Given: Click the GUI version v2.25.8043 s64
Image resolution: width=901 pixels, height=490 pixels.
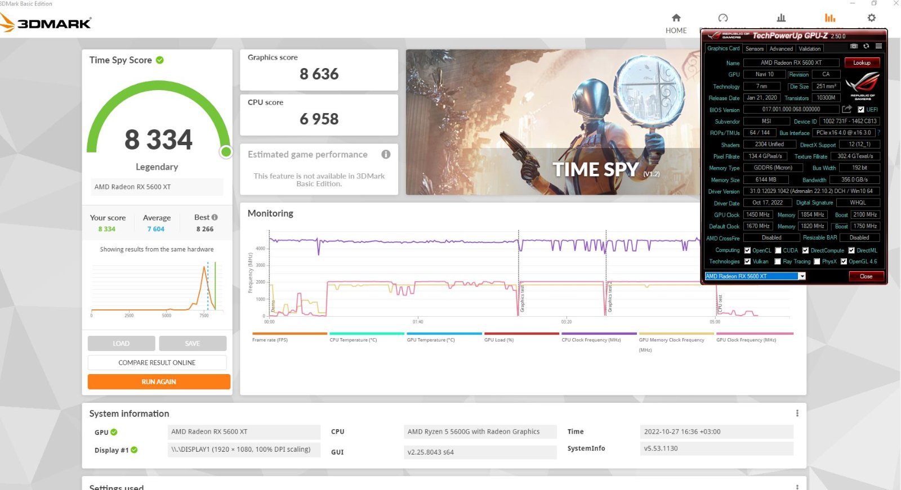Looking at the screenshot, I should tap(480, 452).
